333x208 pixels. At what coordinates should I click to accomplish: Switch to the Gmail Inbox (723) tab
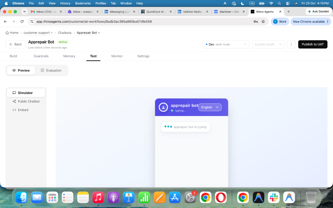point(47,12)
